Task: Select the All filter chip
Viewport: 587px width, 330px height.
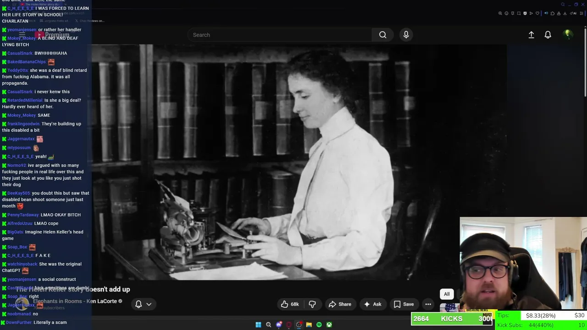Action: click(x=447, y=294)
